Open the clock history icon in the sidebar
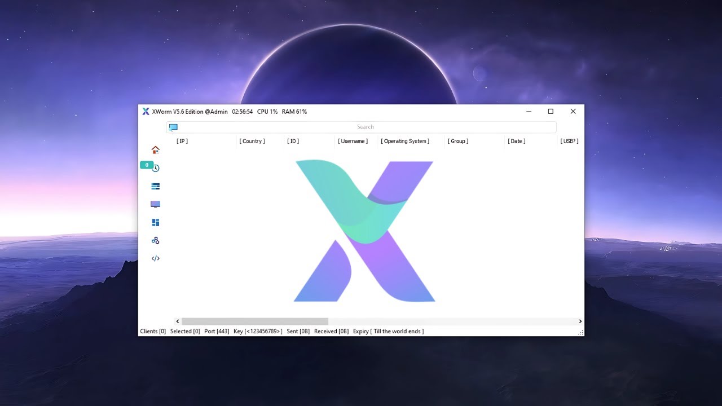This screenshot has height=406, width=722. coord(156,168)
